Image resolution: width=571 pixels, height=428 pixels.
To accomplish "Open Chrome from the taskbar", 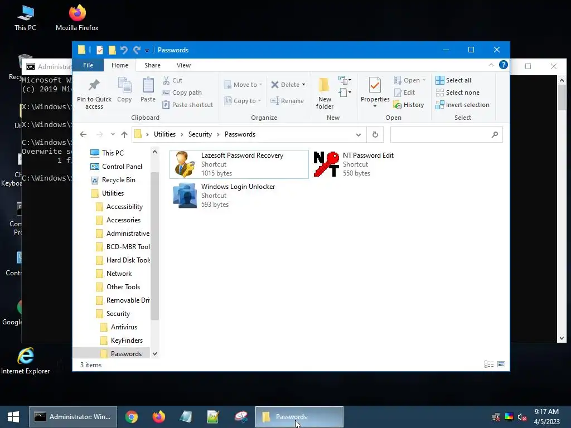I will click(132, 417).
